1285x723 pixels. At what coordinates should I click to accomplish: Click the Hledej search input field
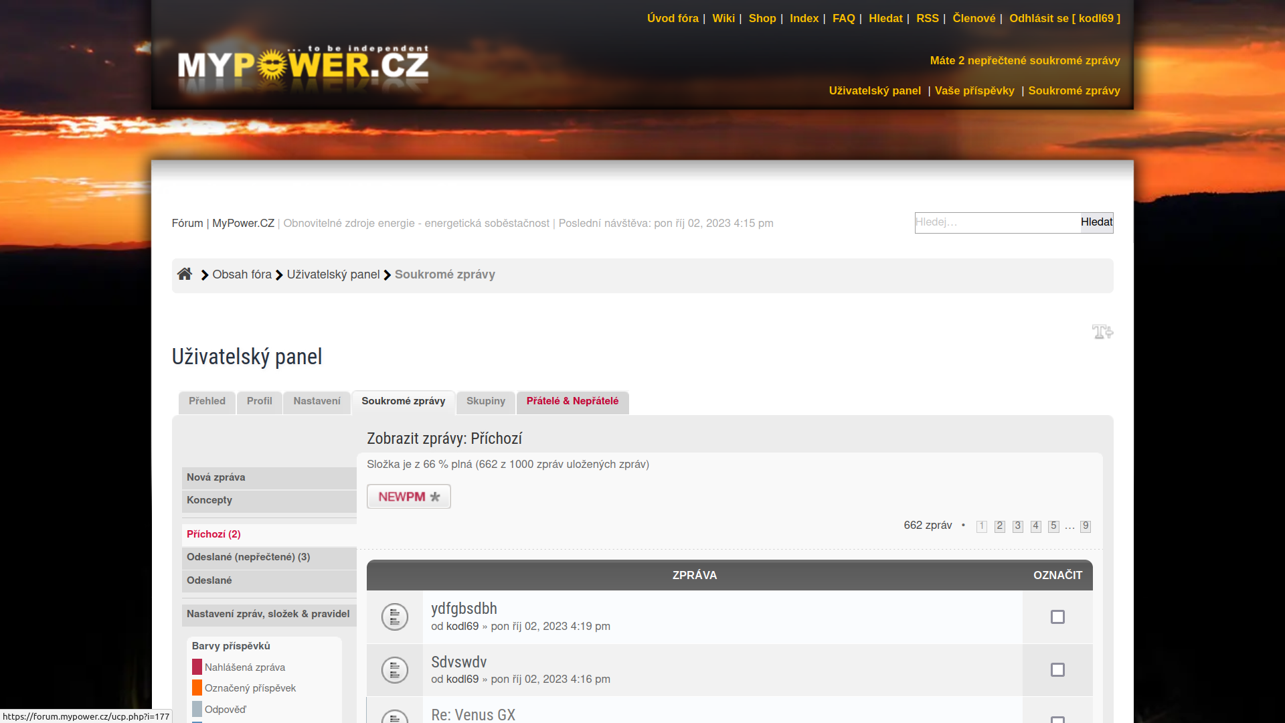click(x=997, y=222)
